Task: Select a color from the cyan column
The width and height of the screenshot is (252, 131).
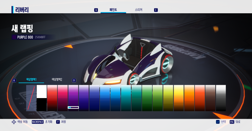Action: click(126, 98)
